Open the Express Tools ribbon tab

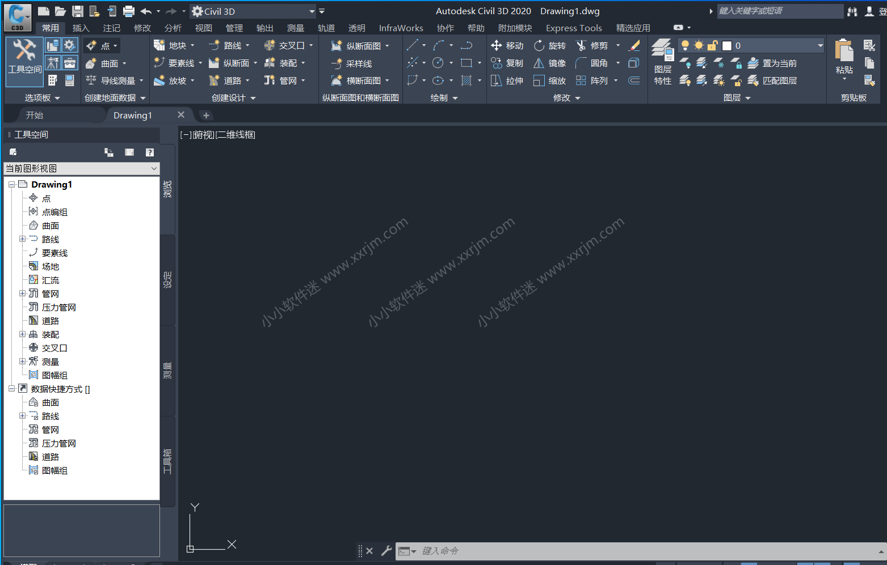point(574,28)
